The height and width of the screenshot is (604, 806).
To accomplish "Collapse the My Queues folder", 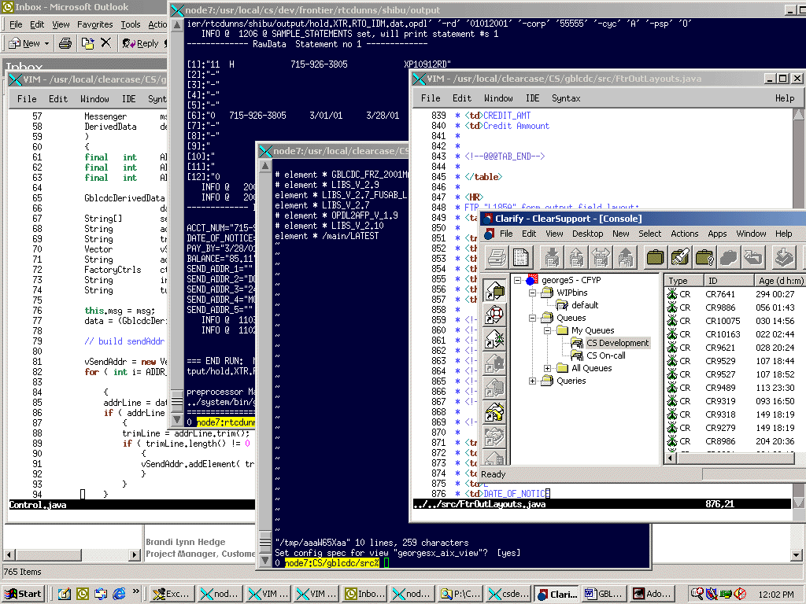I will pyautogui.click(x=548, y=330).
